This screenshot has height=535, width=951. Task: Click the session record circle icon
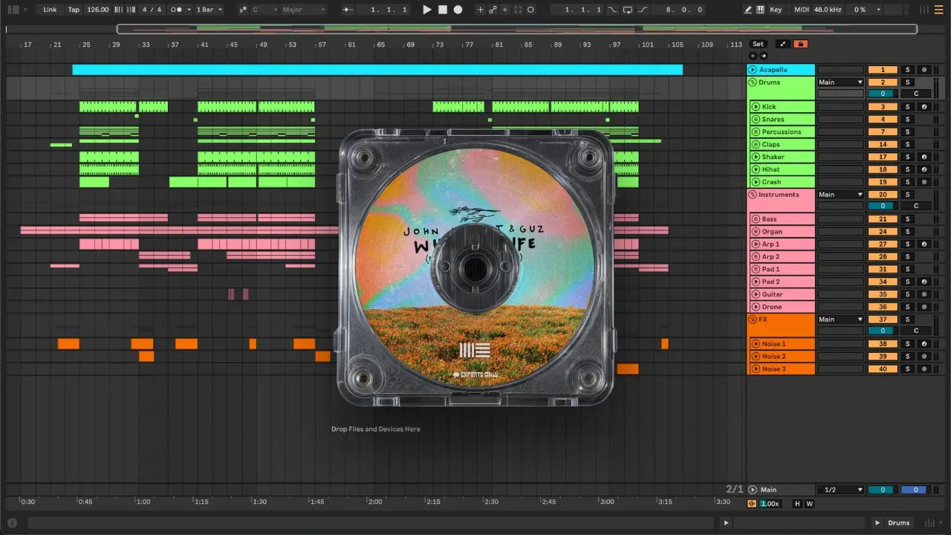pyautogui.click(x=530, y=10)
